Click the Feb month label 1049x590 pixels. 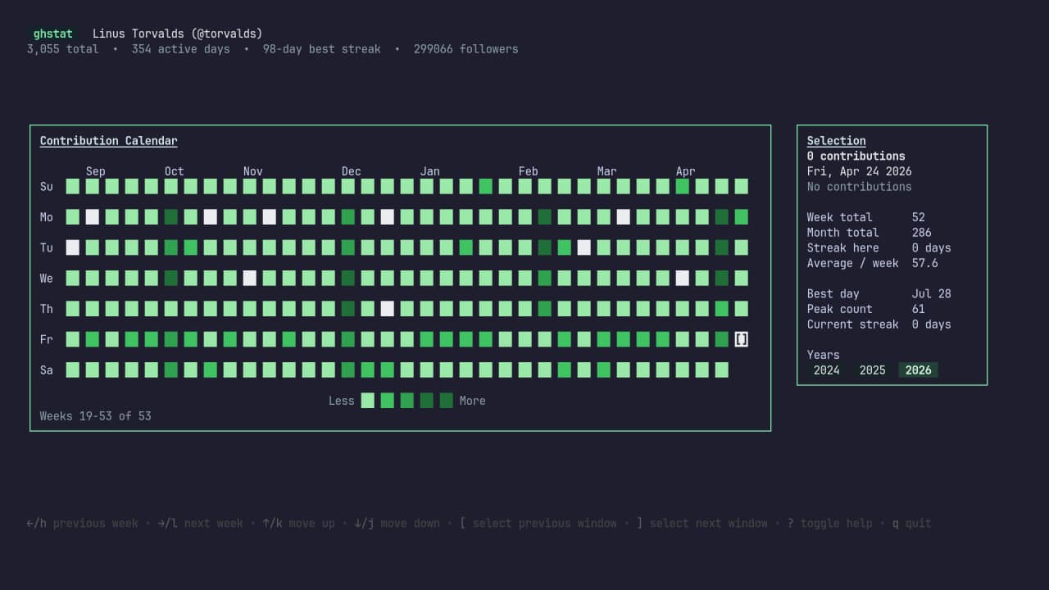pyautogui.click(x=528, y=171)
